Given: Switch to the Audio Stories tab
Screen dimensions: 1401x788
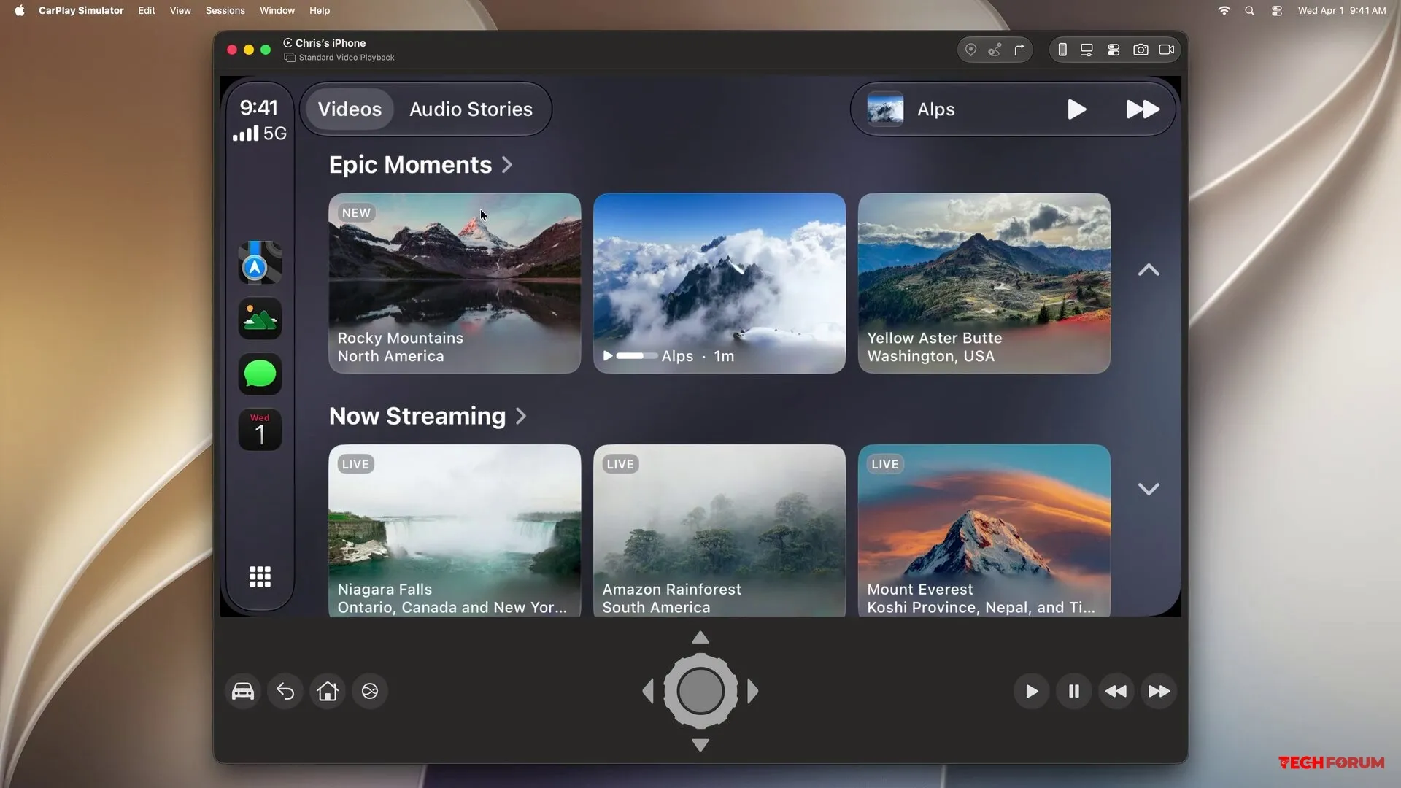Looking at the screenshot, I should coord(471,109).
